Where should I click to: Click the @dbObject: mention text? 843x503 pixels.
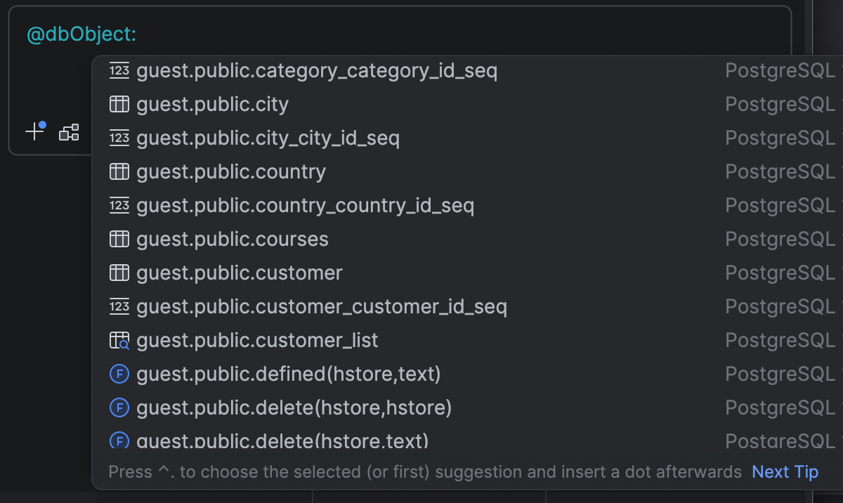coord(81,34)
